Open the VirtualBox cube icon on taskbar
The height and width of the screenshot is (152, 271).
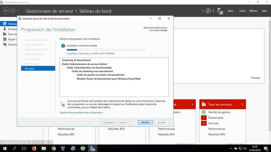point(63,148)
